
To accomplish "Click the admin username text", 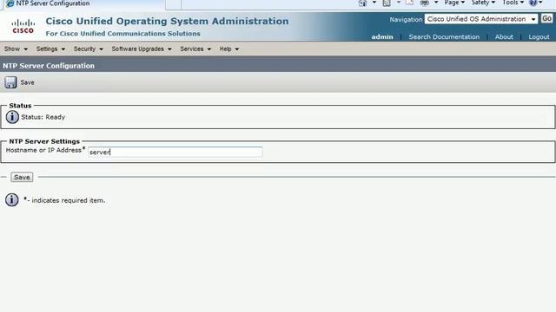I will pos(382,36).
